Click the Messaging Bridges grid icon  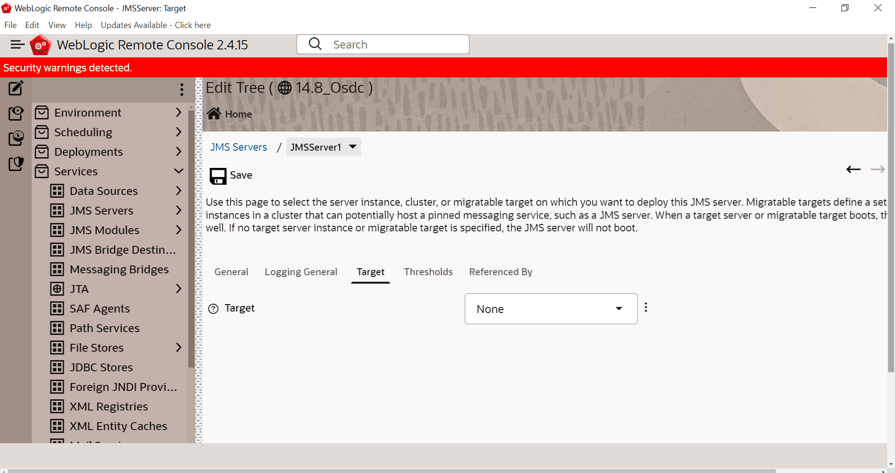(57, 269)
